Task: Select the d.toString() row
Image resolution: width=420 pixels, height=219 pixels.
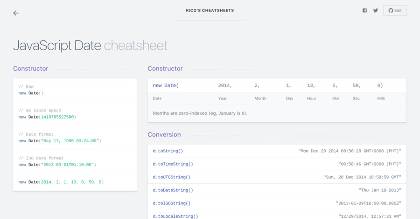Action: [277, 151]
